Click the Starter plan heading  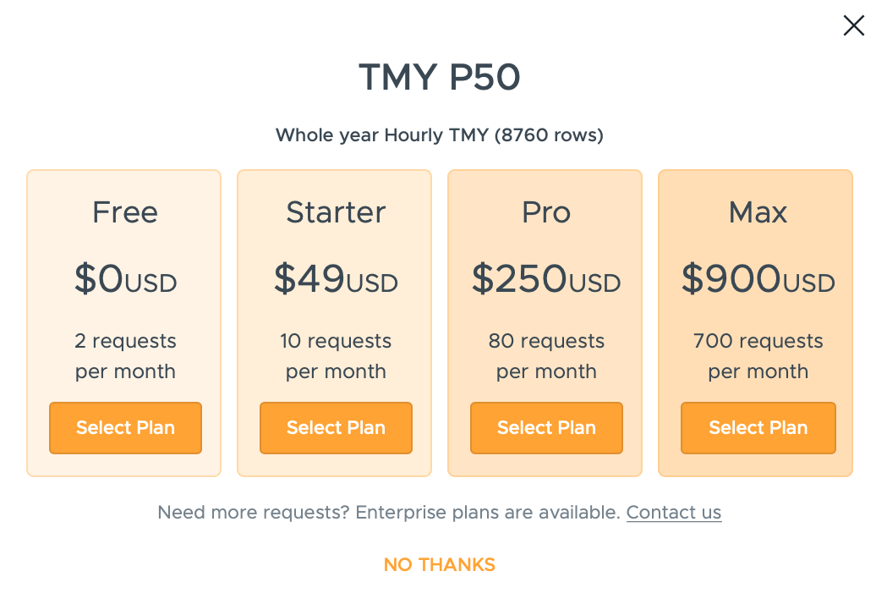click(x=336, y=212)
